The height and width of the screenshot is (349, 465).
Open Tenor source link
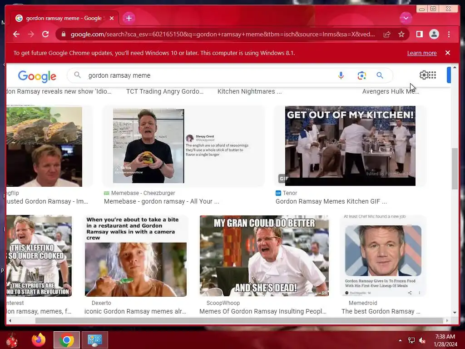(x=287, y=193)
